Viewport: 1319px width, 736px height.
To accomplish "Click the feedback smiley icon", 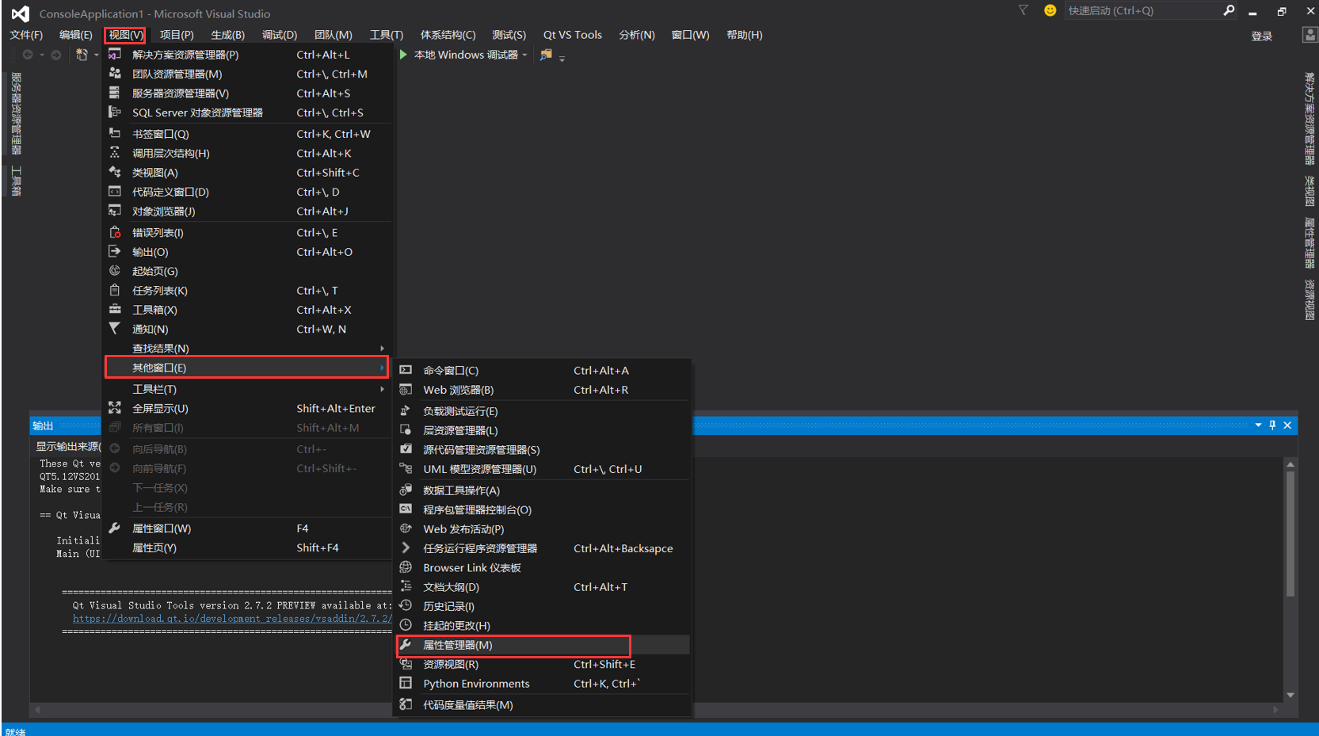I will [x=1050, y=10].
